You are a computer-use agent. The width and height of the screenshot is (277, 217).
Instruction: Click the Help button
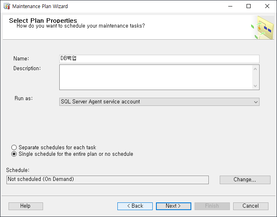point(26,206)
